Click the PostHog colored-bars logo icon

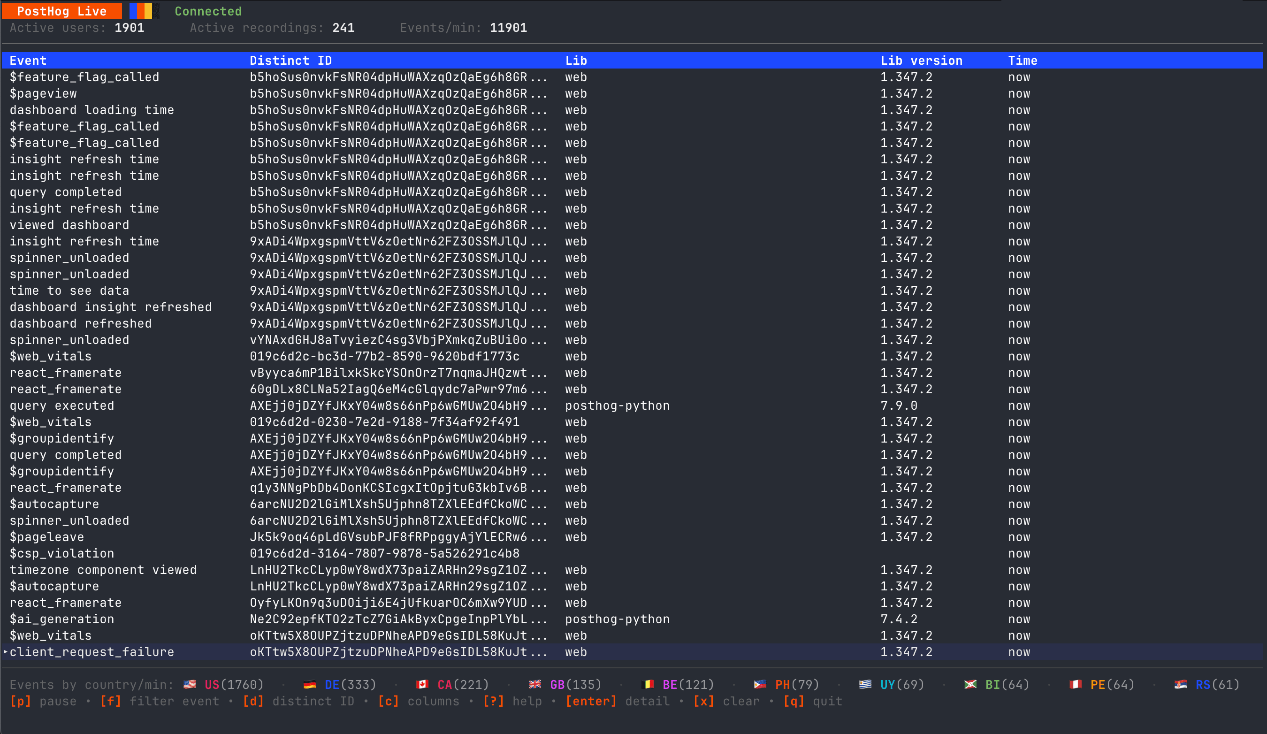point(141,10)
